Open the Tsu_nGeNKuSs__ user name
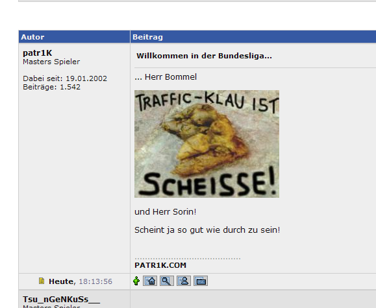The image size is (376, 308). [x=62, y=300]
